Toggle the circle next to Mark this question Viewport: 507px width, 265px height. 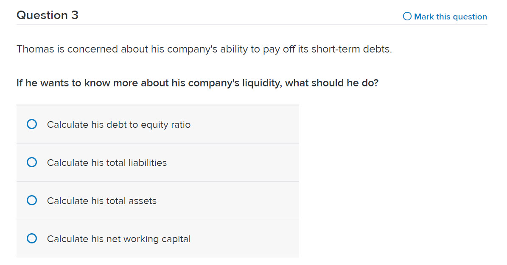(x=407, y=16)
